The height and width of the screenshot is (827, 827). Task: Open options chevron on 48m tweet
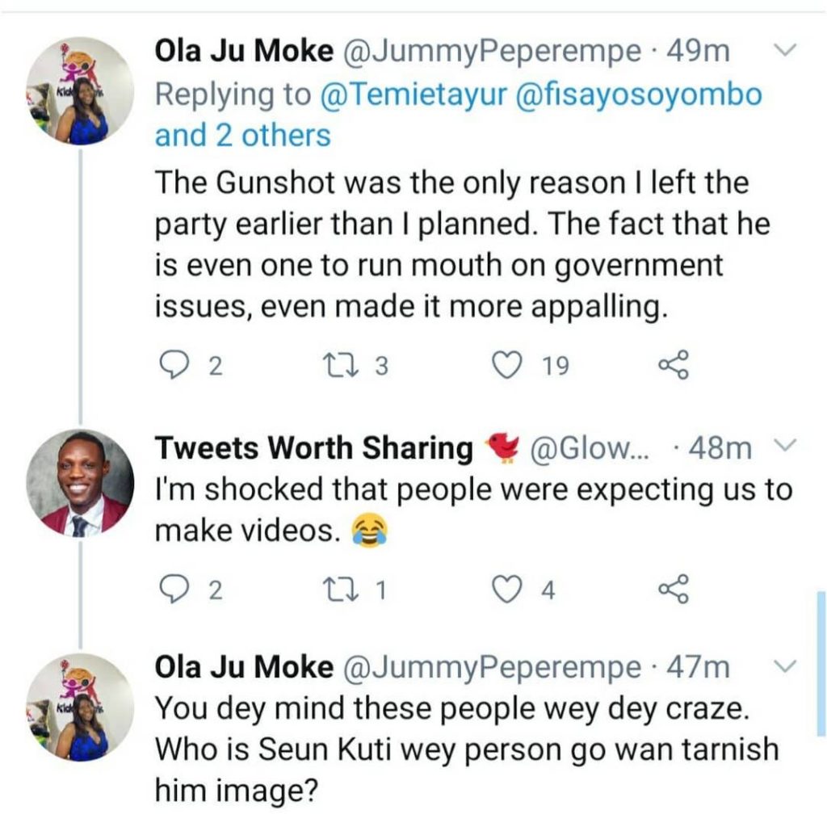pyautogui.click(x=784, y=446)
